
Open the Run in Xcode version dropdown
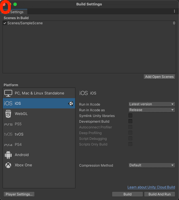click(152, 104)
